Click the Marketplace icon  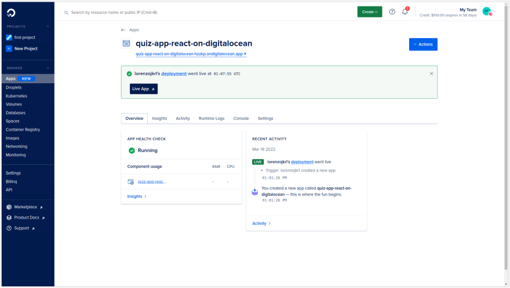pos(9,207)
